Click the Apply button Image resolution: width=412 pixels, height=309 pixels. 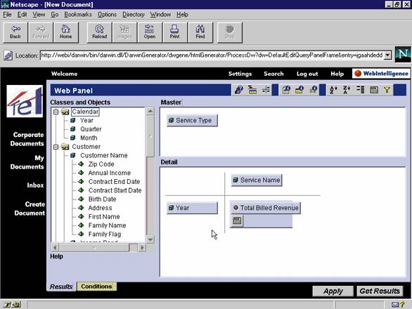click(333, 291)
